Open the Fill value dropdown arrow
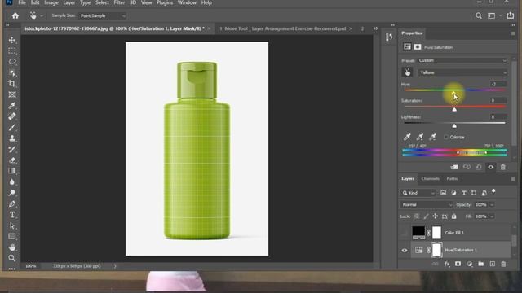Image resolution: width=522 pixels, height=293 pixels. [492, 216]
